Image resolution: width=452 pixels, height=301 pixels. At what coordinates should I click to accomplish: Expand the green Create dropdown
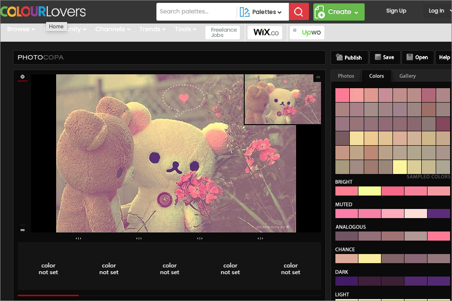(339, 12)
